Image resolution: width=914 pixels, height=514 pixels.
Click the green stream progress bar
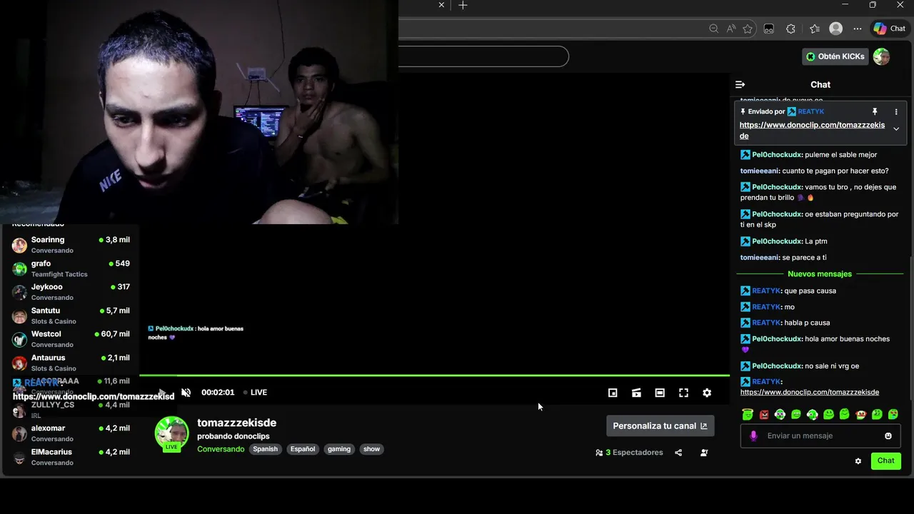click(434, 375)
